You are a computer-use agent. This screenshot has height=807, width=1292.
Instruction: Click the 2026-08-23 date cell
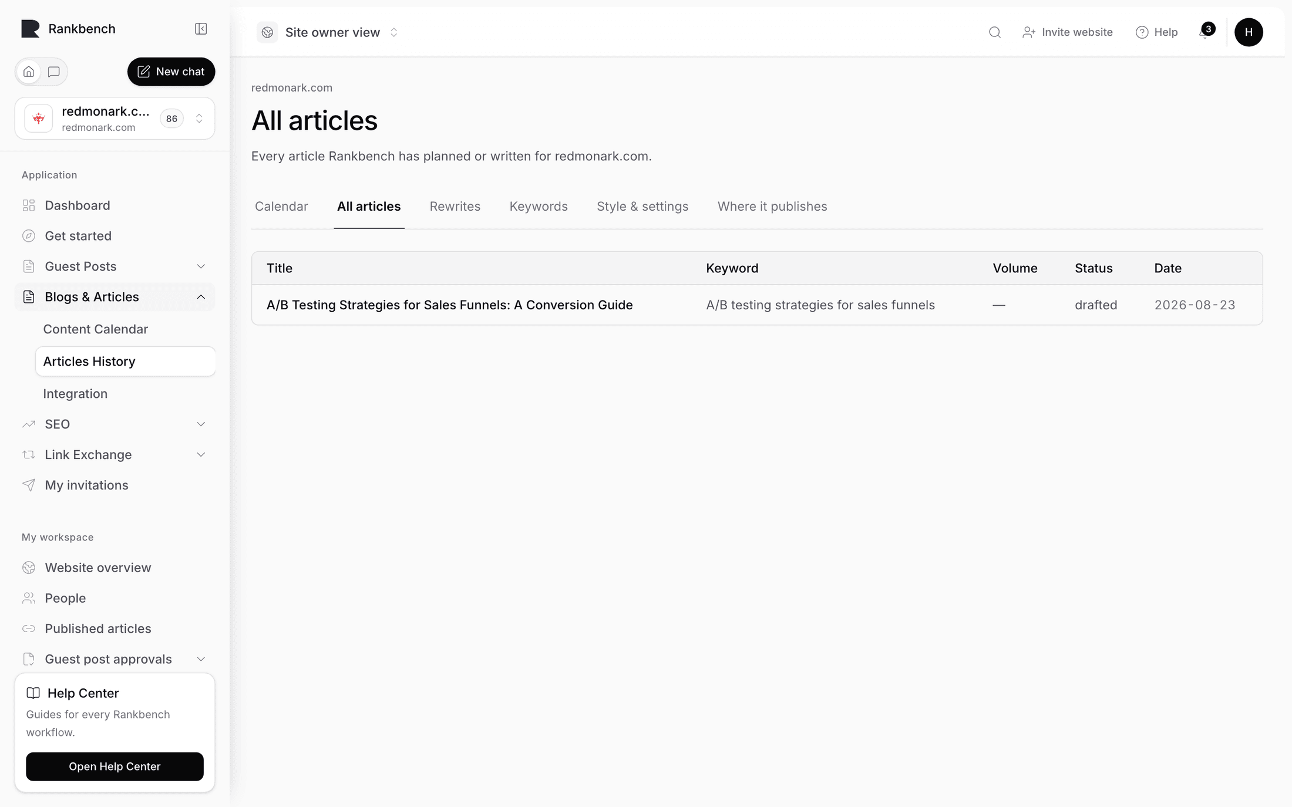pos(1195,305)
